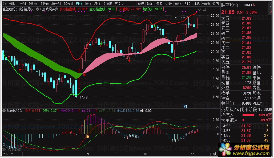Click the green down-arrow signal near 21.50
Screen dimensions: 274x158
(x=155, y=26)
